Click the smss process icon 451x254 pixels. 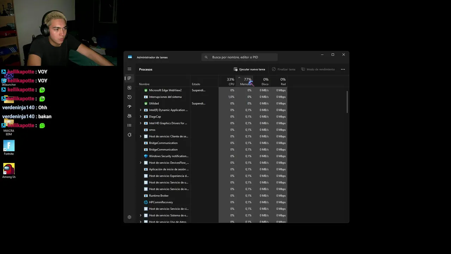click(x=146, y=130)
